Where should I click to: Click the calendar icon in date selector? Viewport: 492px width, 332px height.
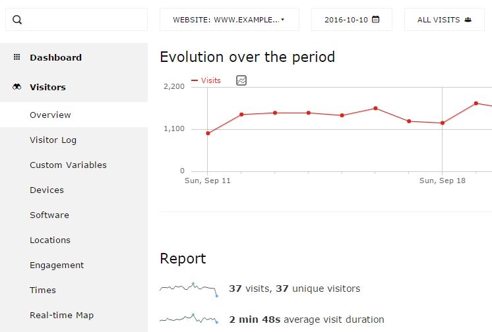(x=375, y=20)
